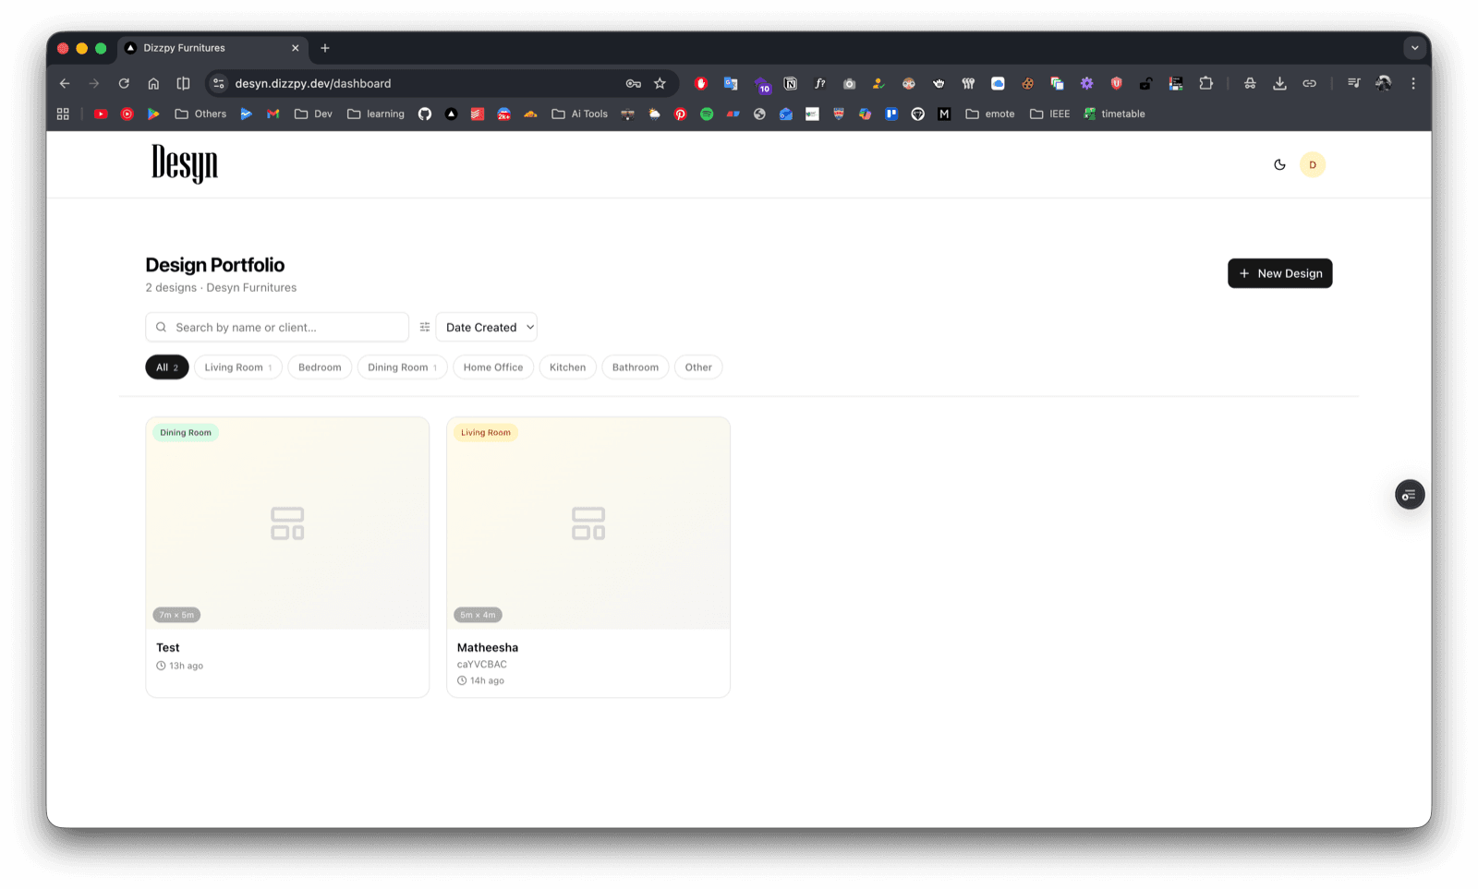Open the password key icon in address bar
The image size is (1478, 889).
(x=633, y=83)
